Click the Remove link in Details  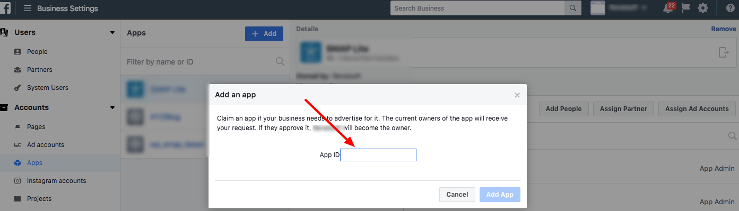(x=724, y=29)
